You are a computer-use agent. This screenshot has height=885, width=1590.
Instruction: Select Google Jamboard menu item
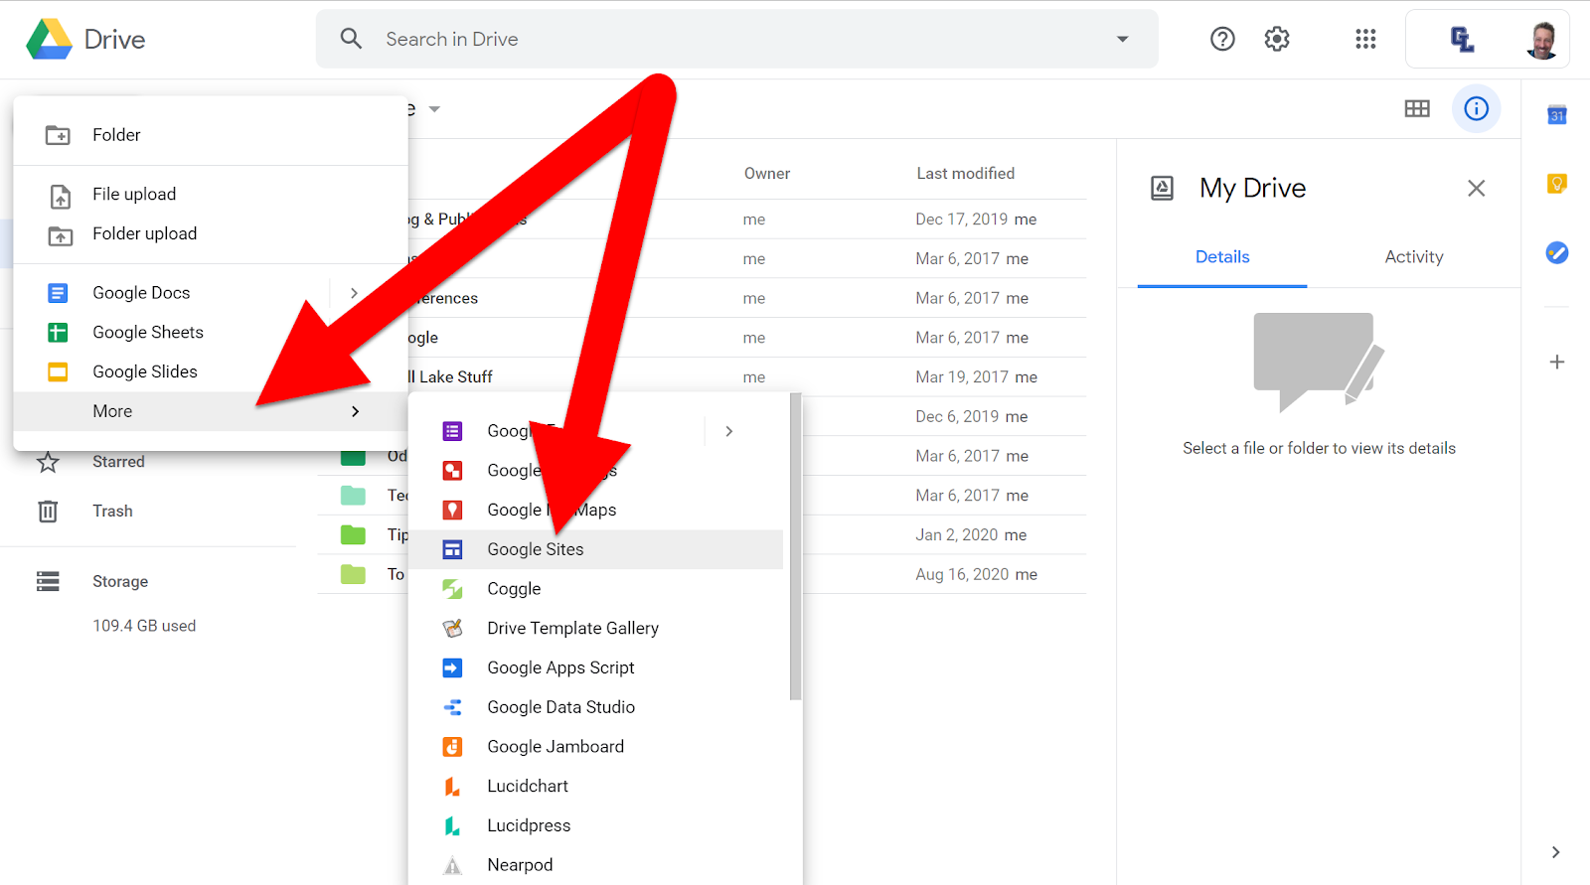click(596, 747)
